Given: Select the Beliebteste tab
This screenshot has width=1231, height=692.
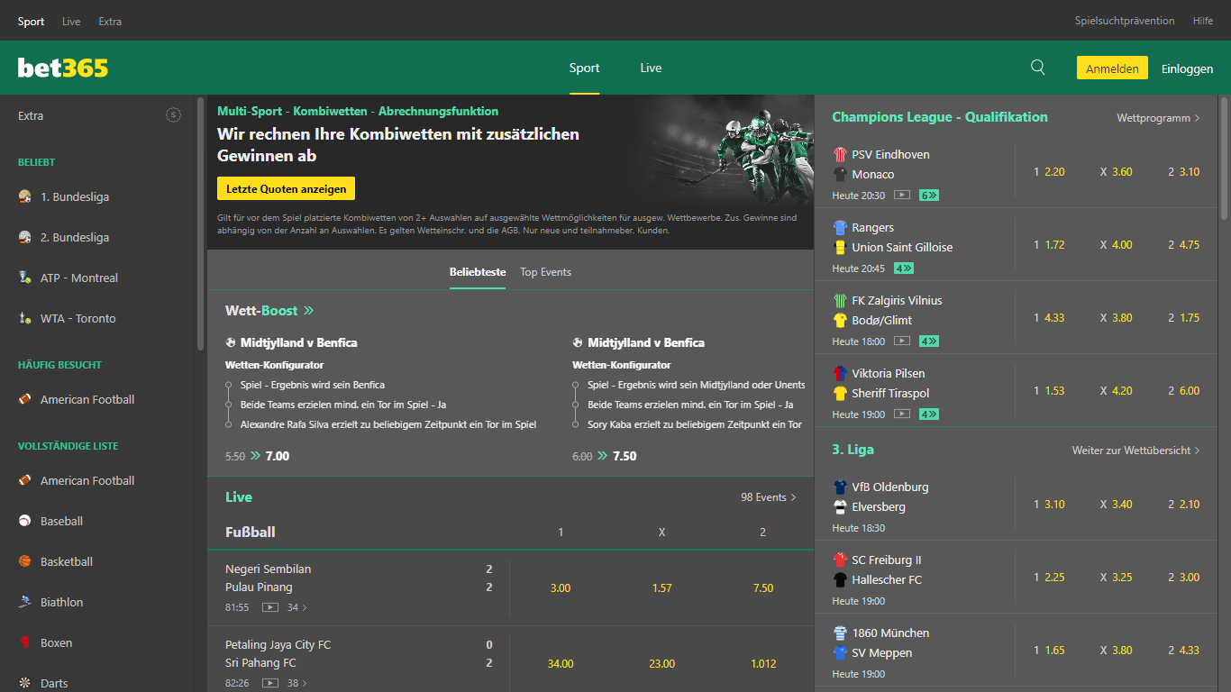Looking at the screenshot, I should click(478, 272).
